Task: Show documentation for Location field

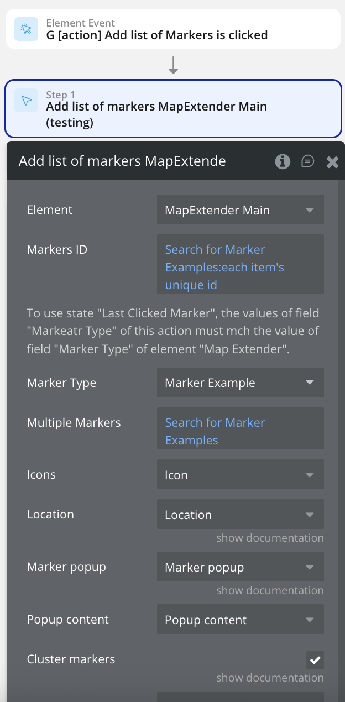Action: tap(270, 538)
